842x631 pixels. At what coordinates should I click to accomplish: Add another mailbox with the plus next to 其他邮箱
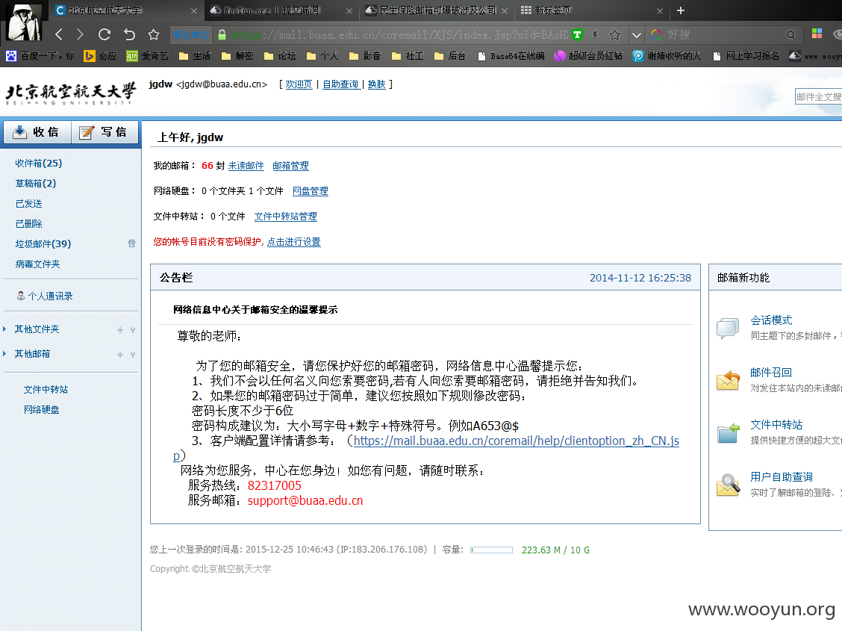[x=120, y=355]
